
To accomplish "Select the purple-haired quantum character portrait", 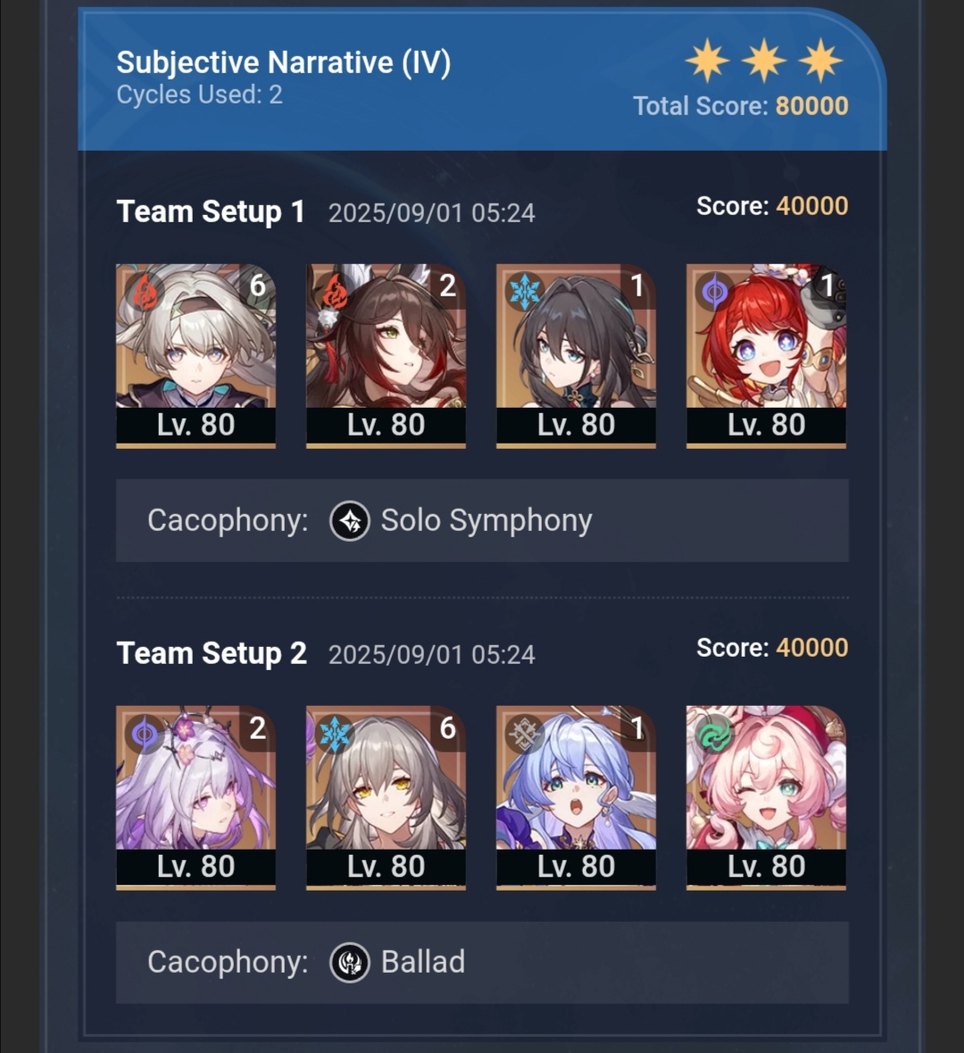I will (195, 798).
